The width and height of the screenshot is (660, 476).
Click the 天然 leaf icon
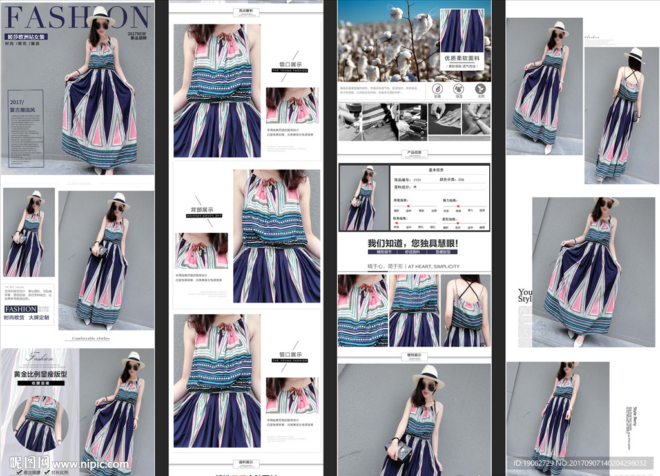click(480, 88)
